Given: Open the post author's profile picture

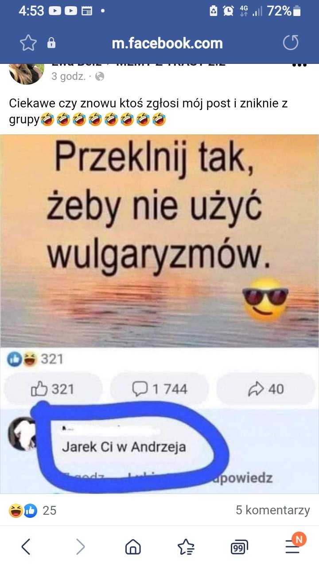Looking at the screenshot, I should (27, 74).
